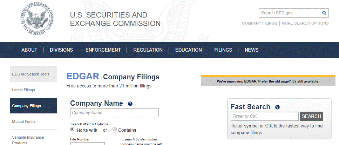Click the SEC.gov search magnifier icon
The height and width of the screenshot is (145, 339).
pyautogui.click(x=324, y=13)
